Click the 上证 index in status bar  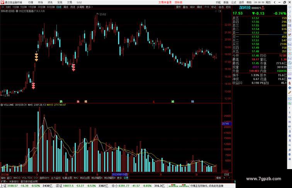point(3,186)
